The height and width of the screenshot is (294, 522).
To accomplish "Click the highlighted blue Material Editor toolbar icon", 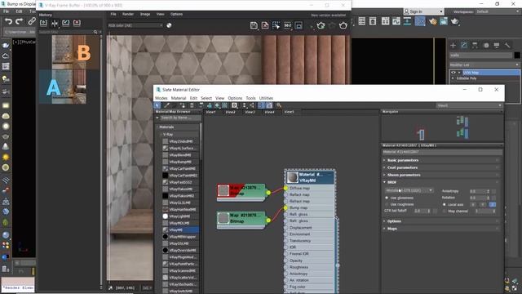I will point(420,21).
